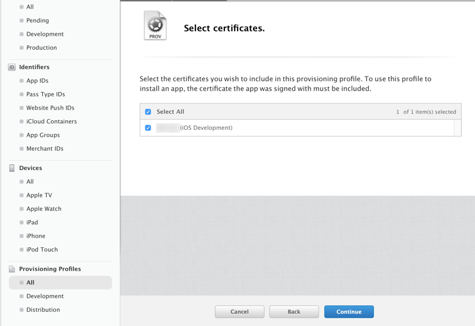
Task: Toggle the Select All checkbox
Action: [148, 111]
